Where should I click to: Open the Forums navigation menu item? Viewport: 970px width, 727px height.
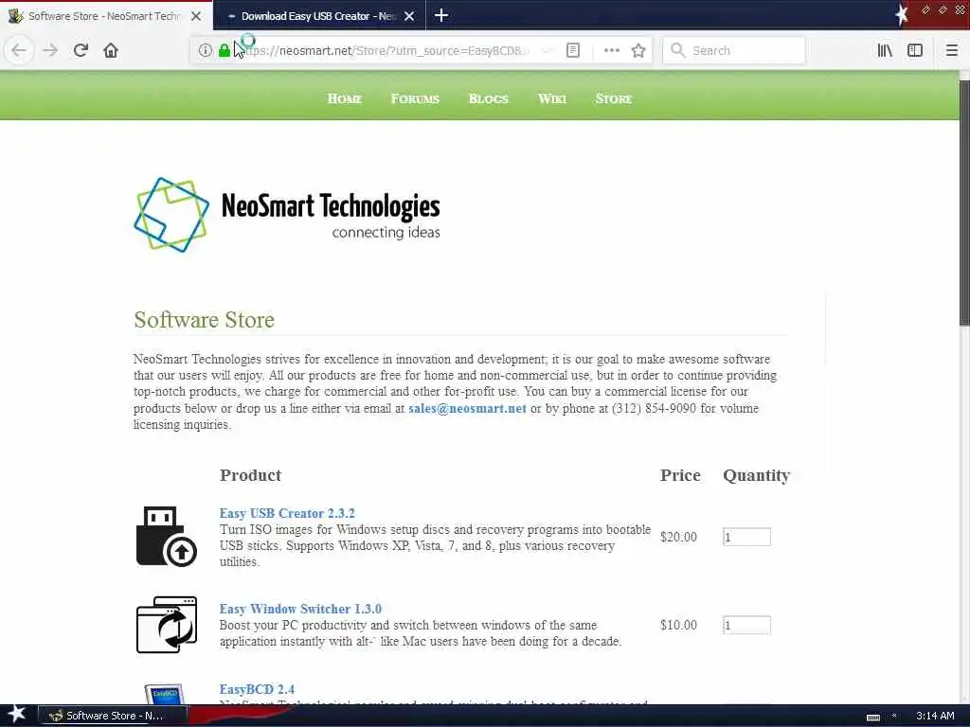coord(415,98)
